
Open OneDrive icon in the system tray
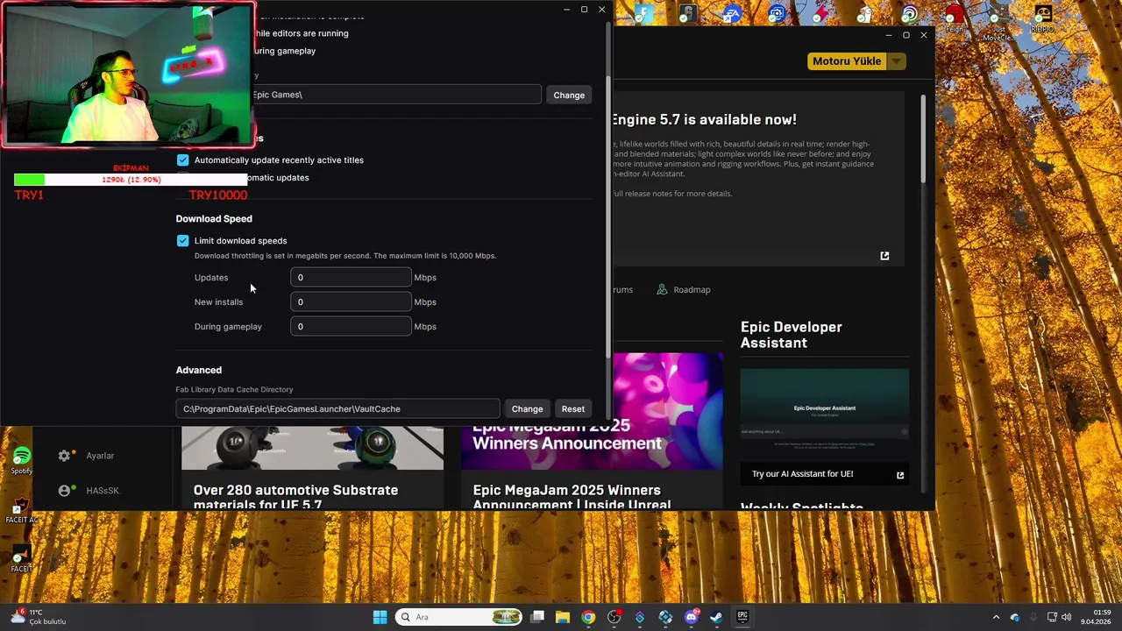tap(1015, 617)
